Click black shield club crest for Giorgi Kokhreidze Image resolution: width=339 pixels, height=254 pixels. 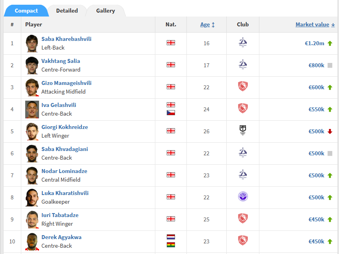pyautogui.click(x=243, y=130)
